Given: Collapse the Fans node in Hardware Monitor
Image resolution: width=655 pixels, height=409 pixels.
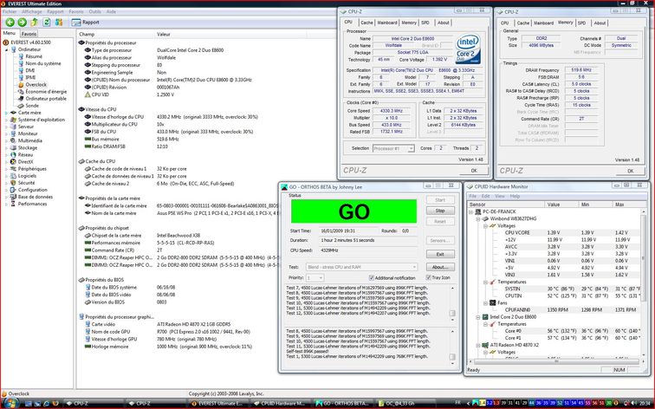Looking at the screenshot, I should click(486, 303).
